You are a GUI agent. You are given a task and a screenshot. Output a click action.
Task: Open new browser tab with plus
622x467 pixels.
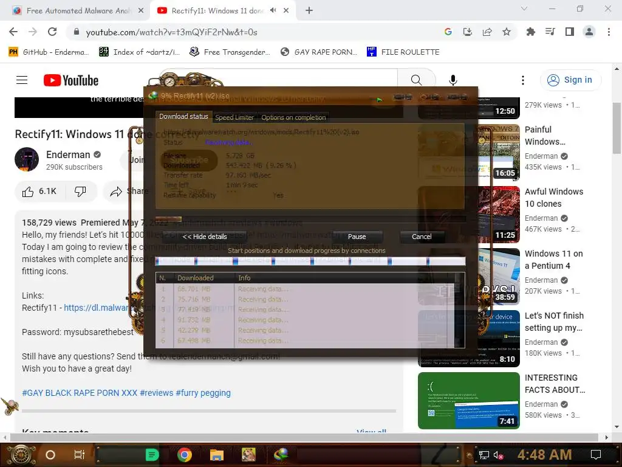point(309,10)
